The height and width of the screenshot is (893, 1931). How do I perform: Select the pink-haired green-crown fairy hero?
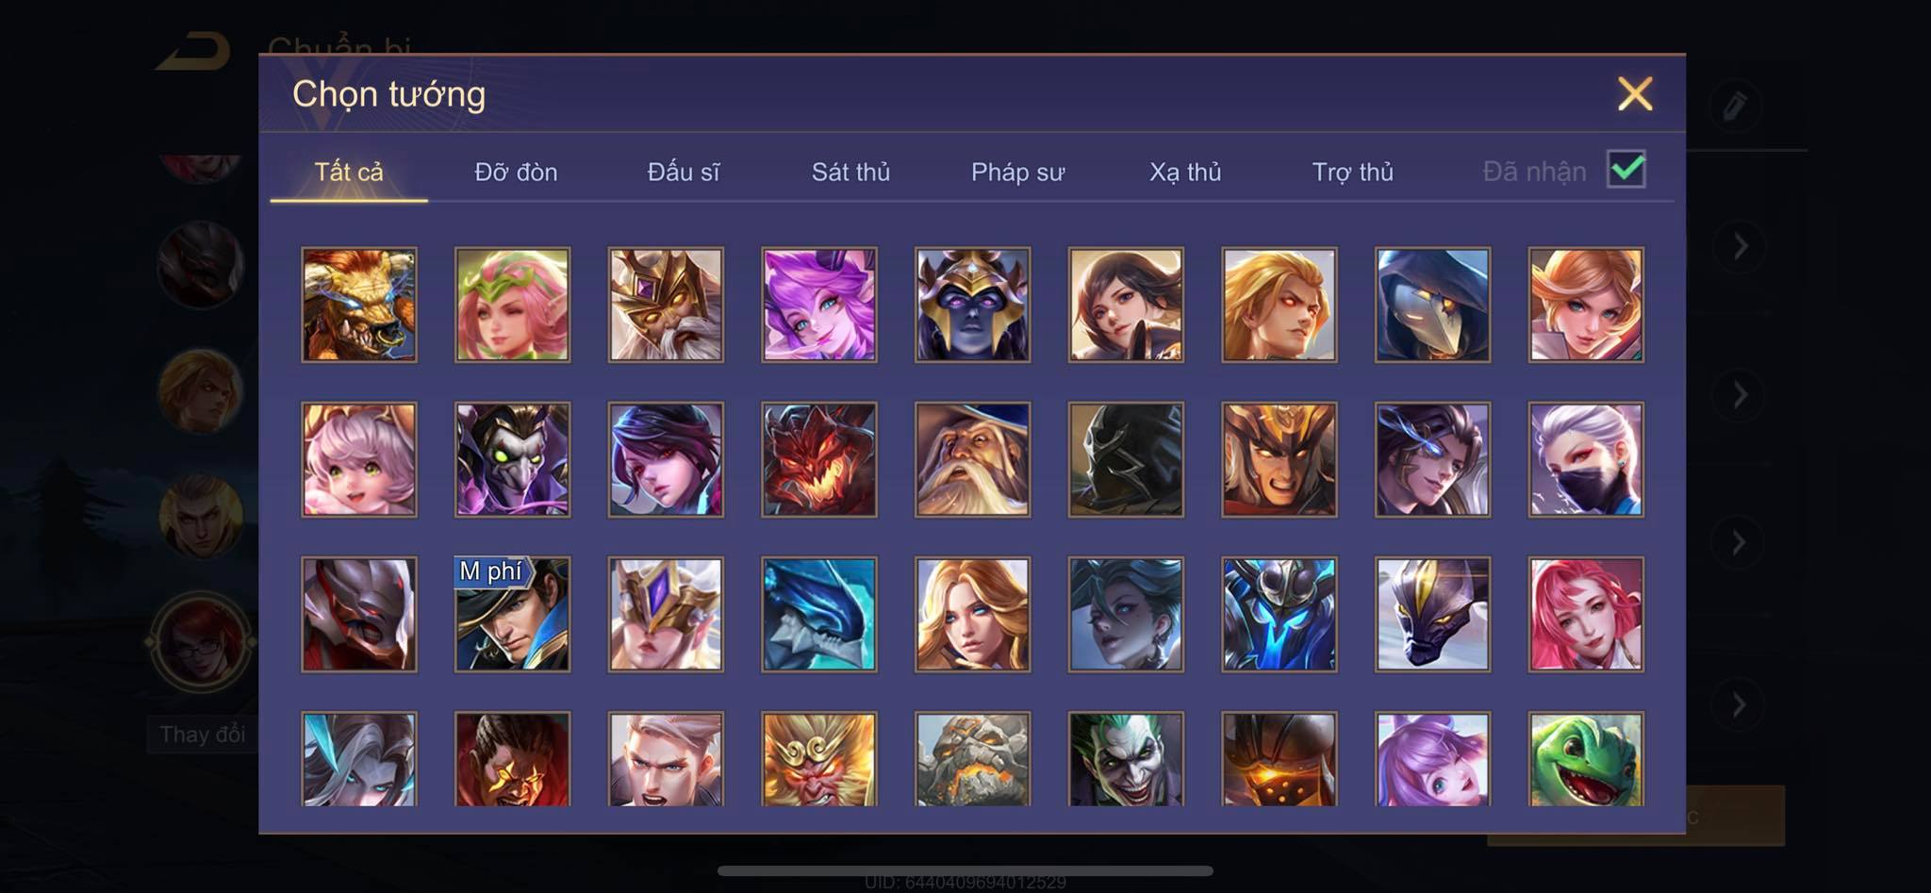click(x=512, y=305)
